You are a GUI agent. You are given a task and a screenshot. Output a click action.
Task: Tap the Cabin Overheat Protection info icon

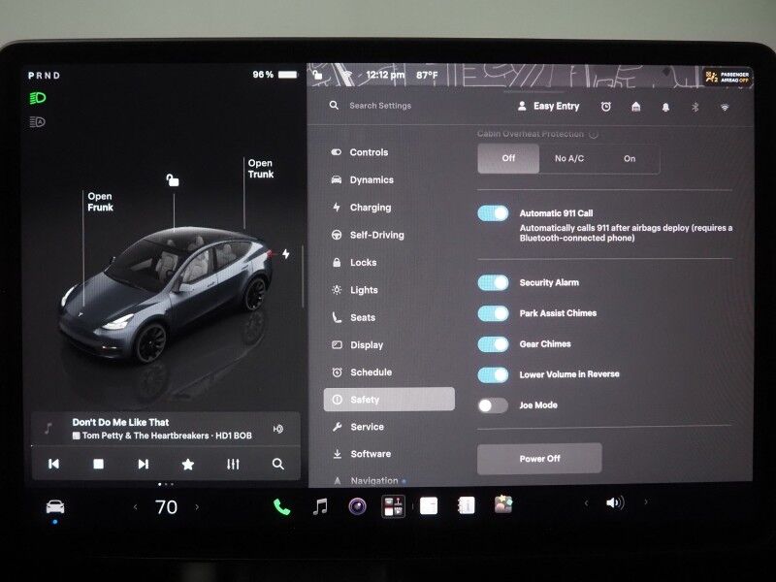[594, 134]
